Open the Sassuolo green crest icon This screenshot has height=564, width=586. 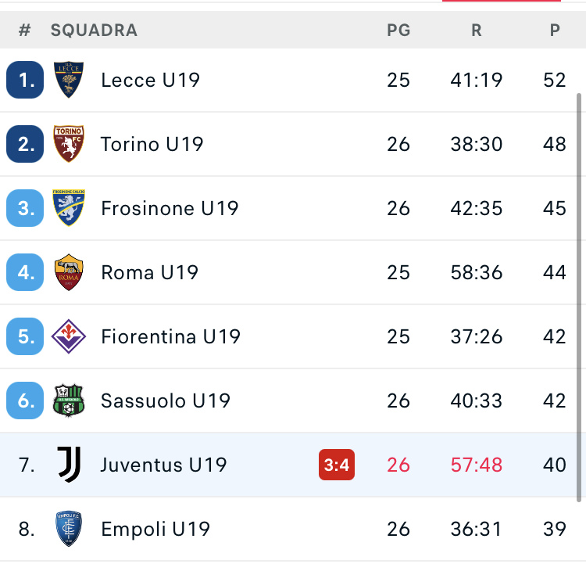[69, 401]
